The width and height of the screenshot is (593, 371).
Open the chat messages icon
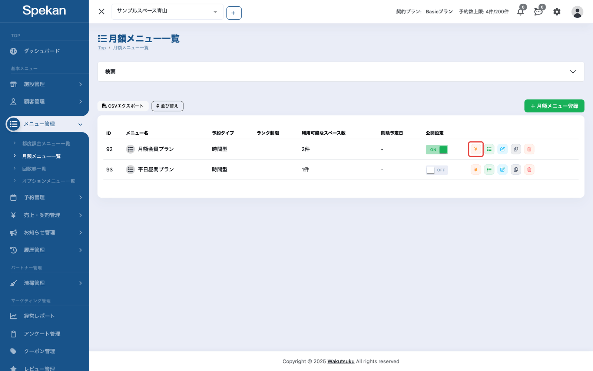pyautogui.click(x=539, y=12)
